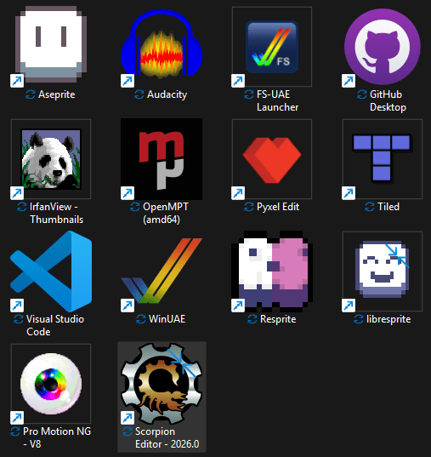
Task: Open the OpenMPT red mp icon
Action: 162,159
